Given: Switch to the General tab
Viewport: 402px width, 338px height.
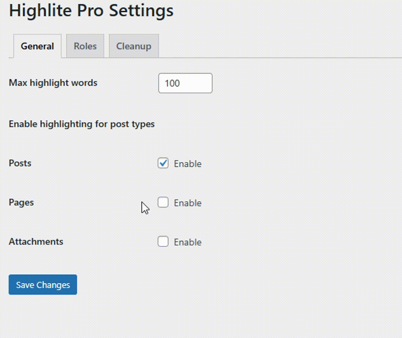Looking at the screenshot, I should (37, 46).
